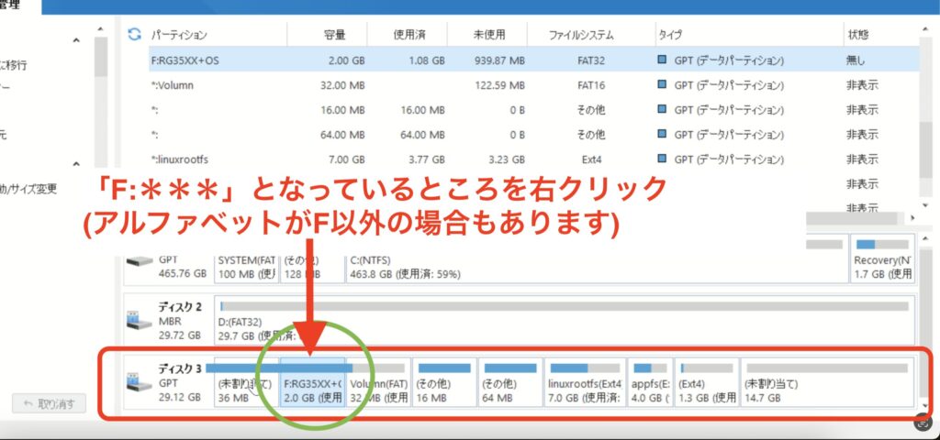
Task: Select the 64 MB その他 block on Disk 3
Action: click(x=510, y=382)
